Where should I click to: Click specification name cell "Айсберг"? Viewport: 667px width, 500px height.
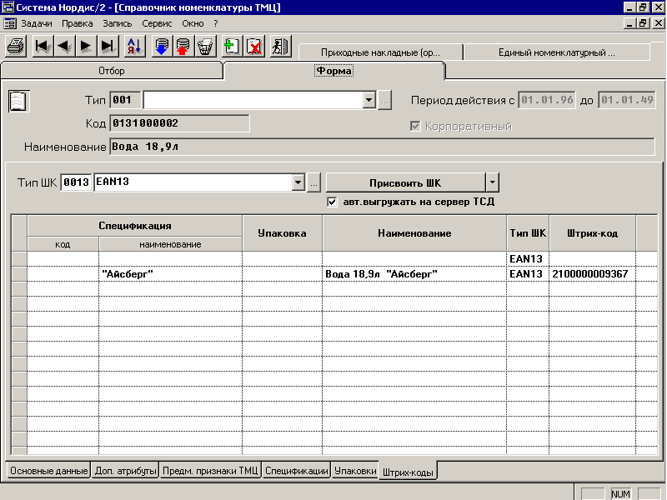pos(170,274)
